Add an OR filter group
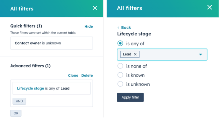This screenshot has width=219, height=118. click(16, 113)
